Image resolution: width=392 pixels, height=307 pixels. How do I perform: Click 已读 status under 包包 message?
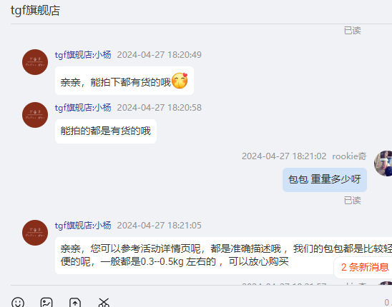click(352, 201)
